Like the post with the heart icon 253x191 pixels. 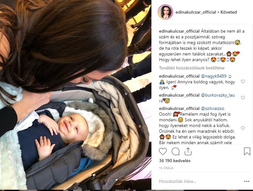163,151
